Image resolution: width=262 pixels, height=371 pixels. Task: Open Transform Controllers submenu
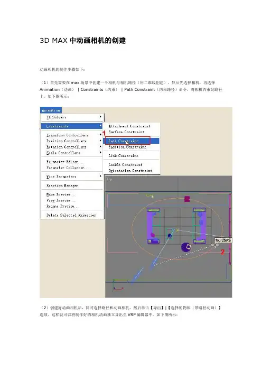pyautogui.click(x=72, y=135)
